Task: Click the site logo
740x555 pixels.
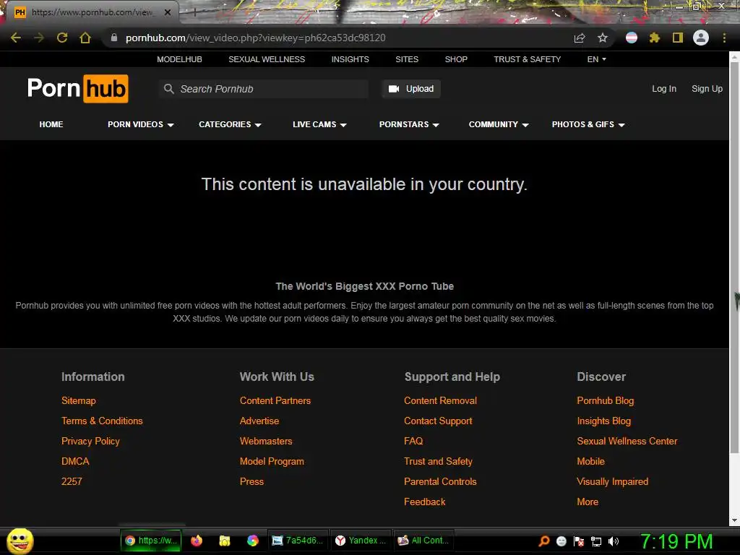Action: [x=78, y=89]
